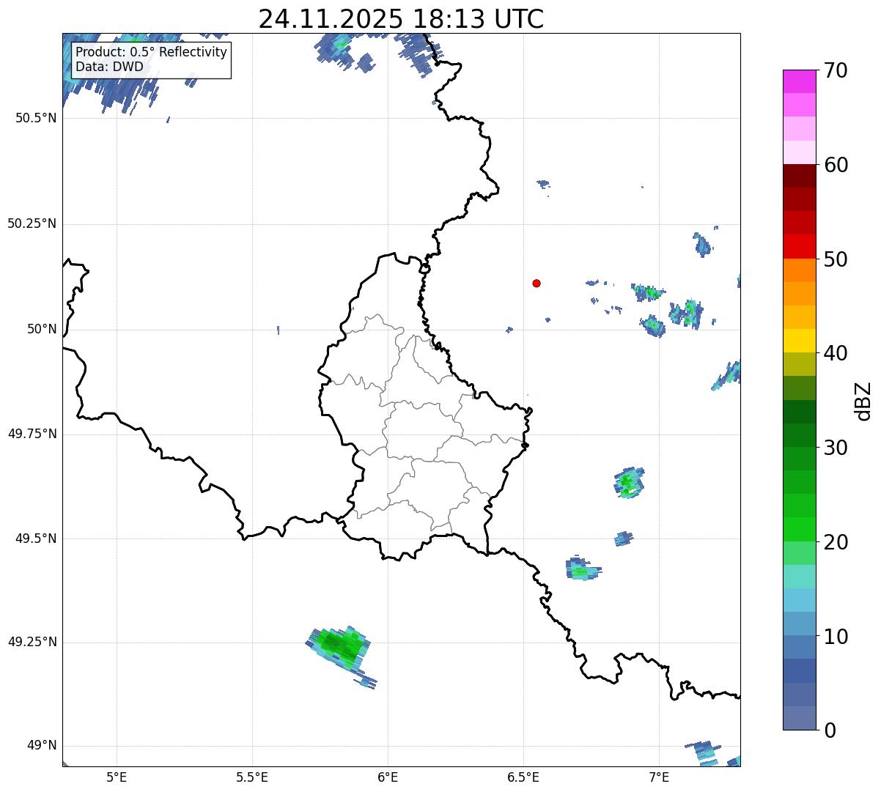
Task: Click the '50°N' latitude label
Action: [42, 330]
